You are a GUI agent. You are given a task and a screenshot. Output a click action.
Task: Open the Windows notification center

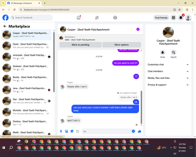pyautogui.click(x=191, y=148)
